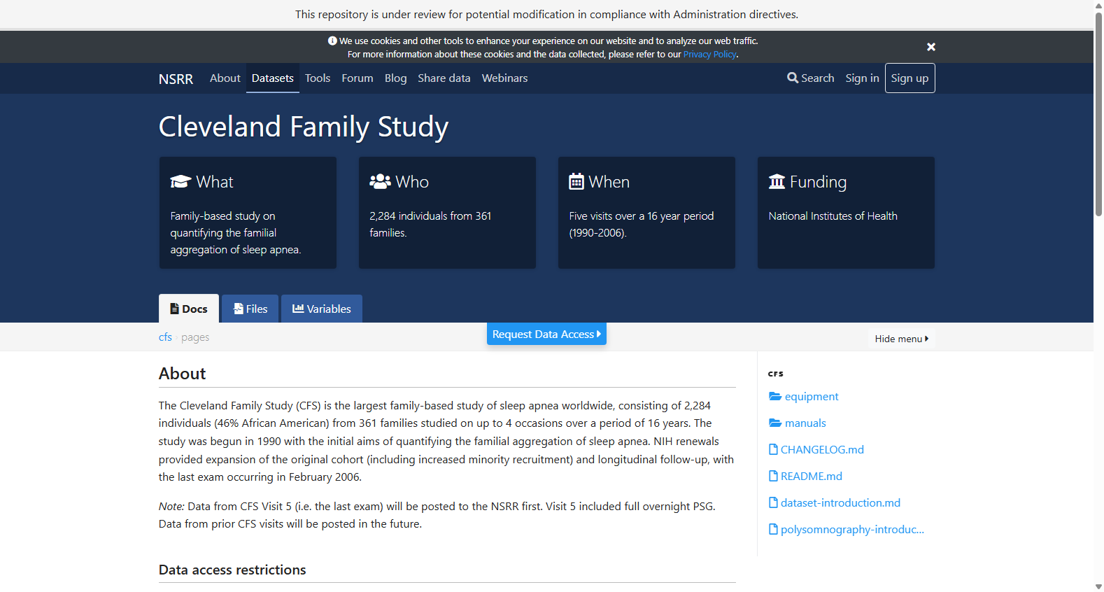Click the page vertical scrollbar thumb
This screenshot has width=1104, height=592.
tap(1098, 114)
